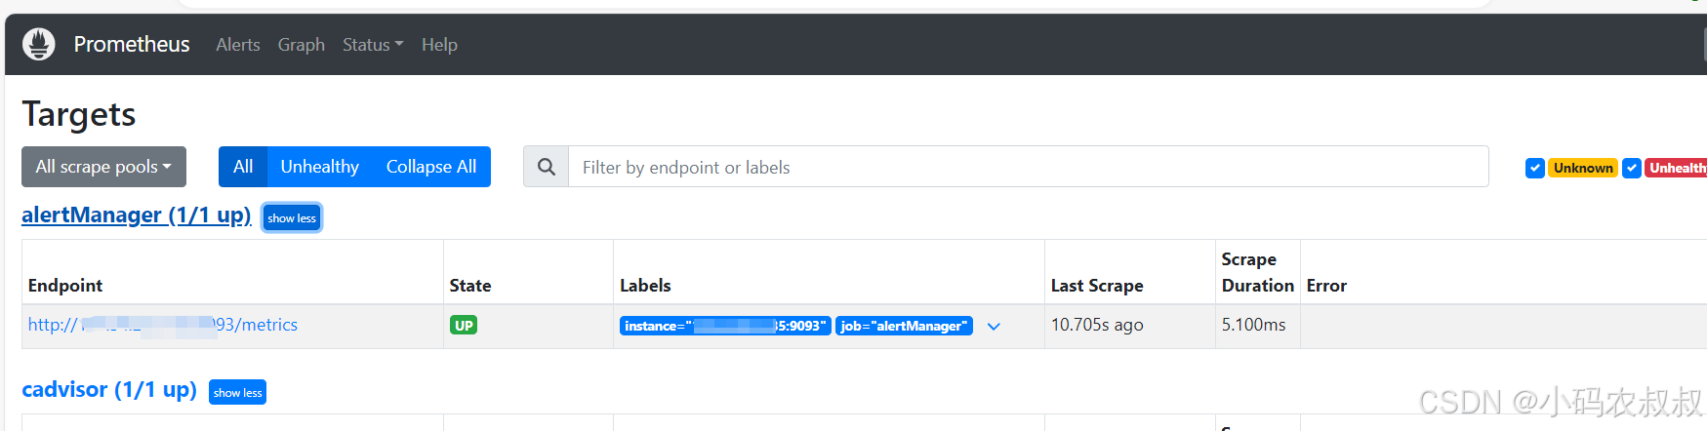Screen dimensions: 1707x431
Task: Open the alertManager metrics endpoint URL
Action: [x=163, y=325]
